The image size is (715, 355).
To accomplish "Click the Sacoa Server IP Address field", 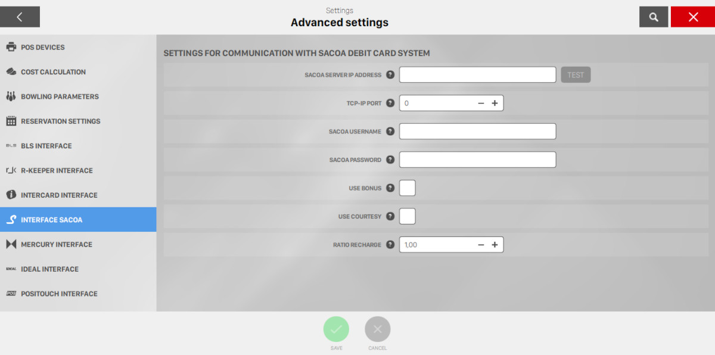I will [x=477, y=74].
